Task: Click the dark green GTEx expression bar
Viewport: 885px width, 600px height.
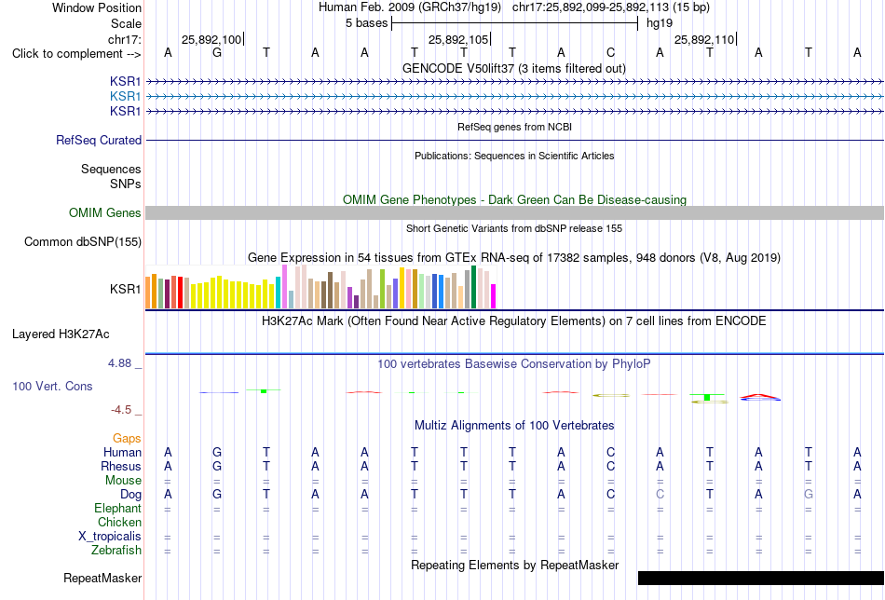Action: click(x=473, y=287)
